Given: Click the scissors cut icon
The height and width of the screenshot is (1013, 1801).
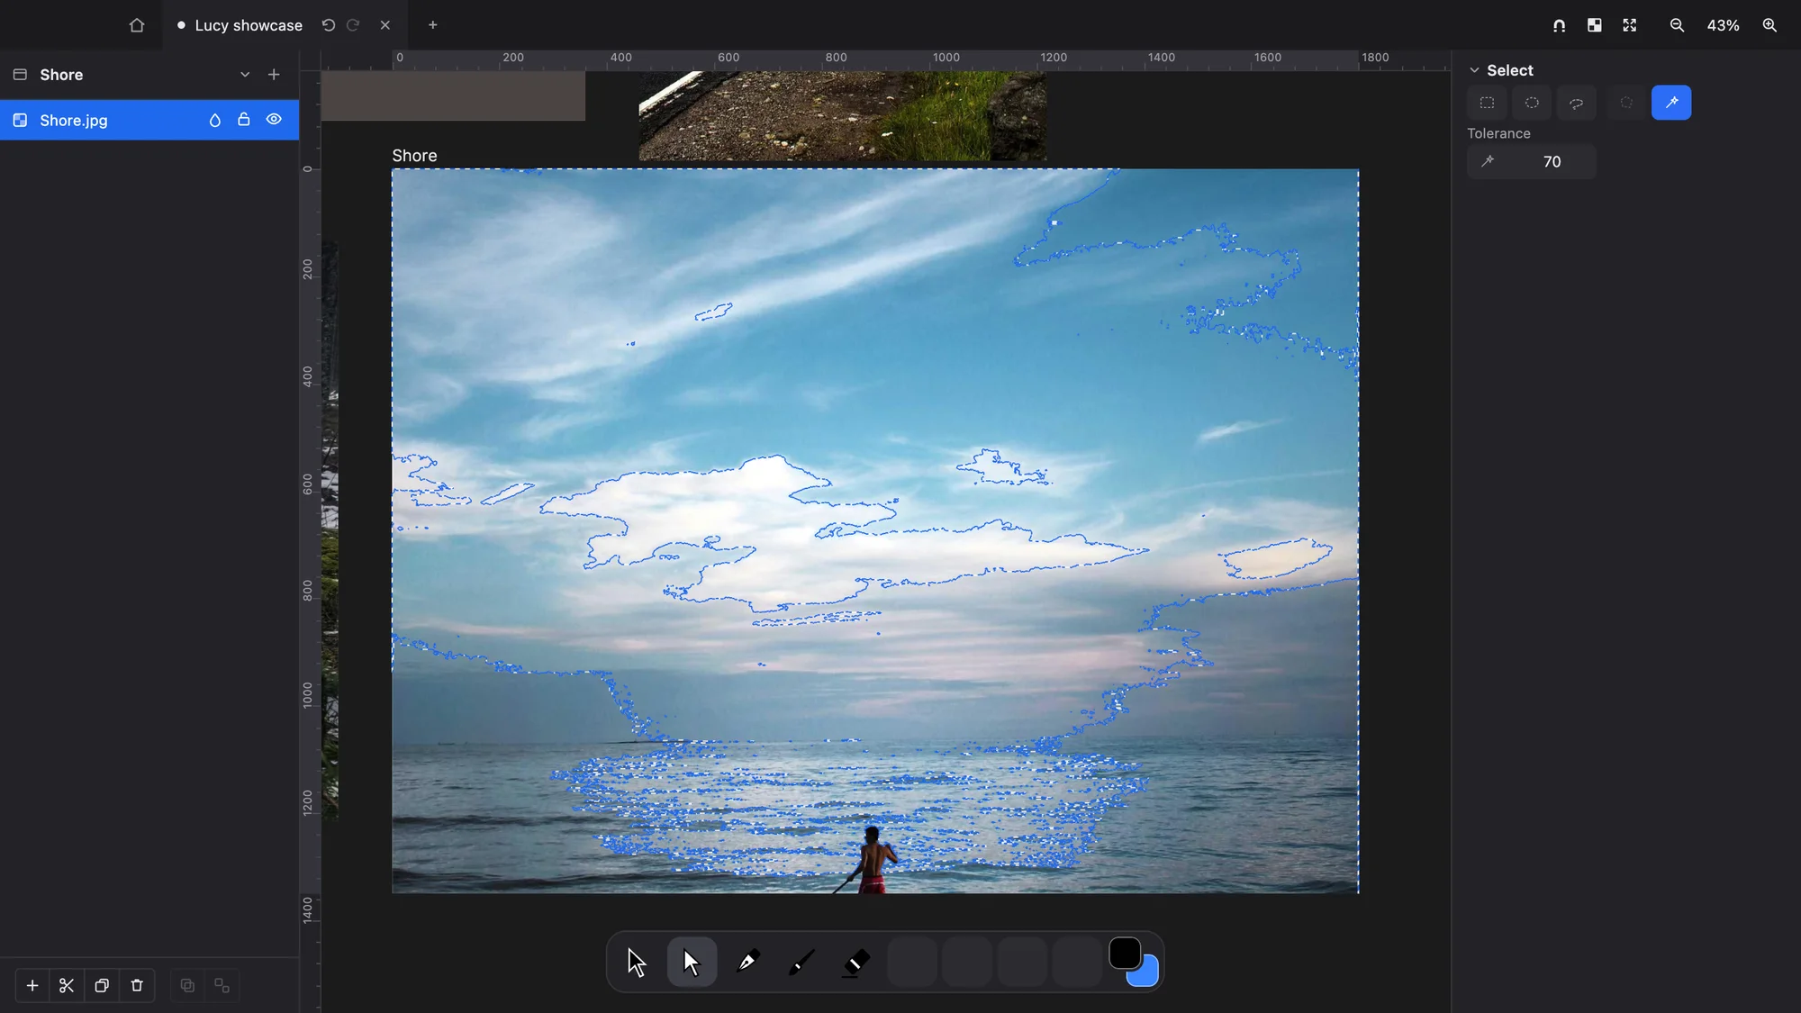Looking at the screenshot, I should (67, 985).
